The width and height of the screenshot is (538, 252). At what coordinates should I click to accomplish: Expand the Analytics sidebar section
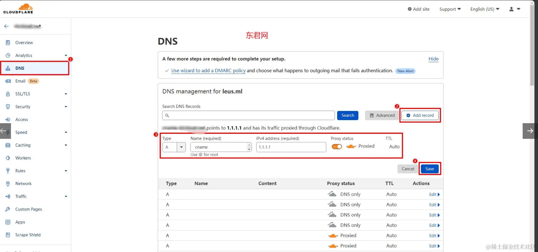66,55
